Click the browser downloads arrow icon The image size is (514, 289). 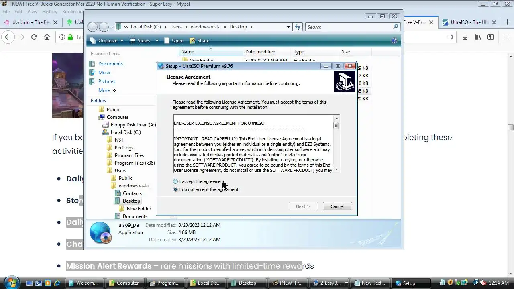(465, 37)
